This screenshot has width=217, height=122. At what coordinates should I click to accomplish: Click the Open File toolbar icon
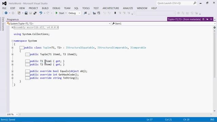pos(26,13)
